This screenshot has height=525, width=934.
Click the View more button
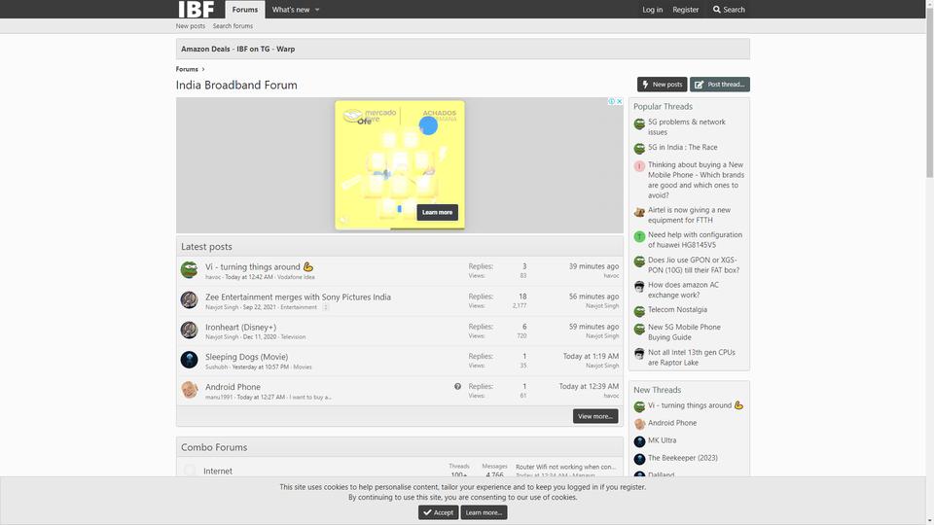pos(595,416)
